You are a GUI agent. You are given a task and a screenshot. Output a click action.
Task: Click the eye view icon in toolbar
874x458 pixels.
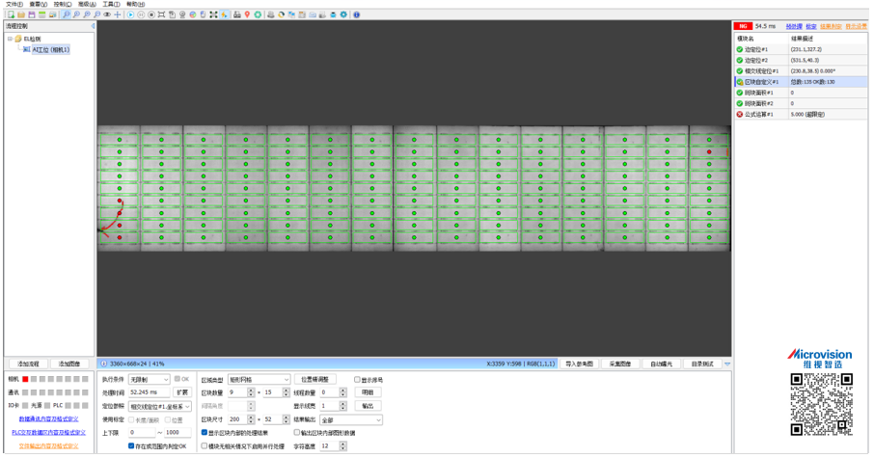[x=107, y=14]
